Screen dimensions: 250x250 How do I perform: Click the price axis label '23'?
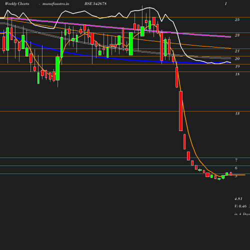(x=237, y=35)
